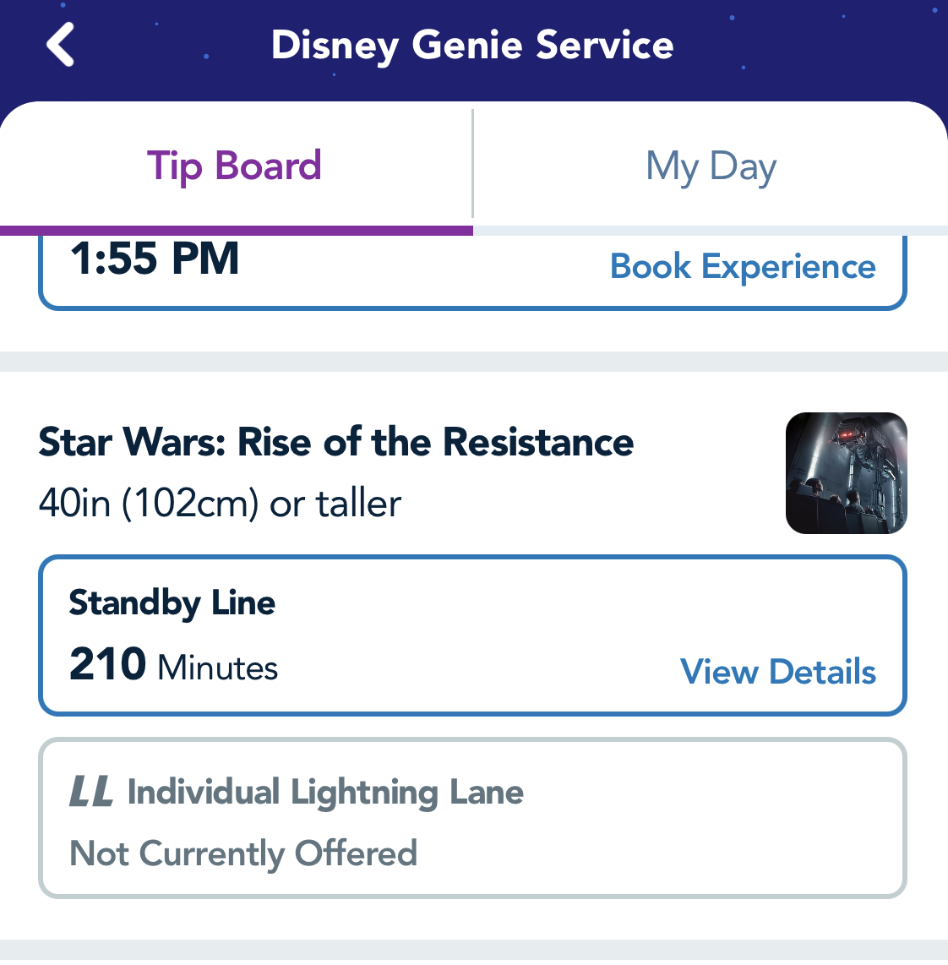Viewport: 948px width, 965px height.
Task: Click the 40in (102cm) or taller text
Action: click(220, 504)
